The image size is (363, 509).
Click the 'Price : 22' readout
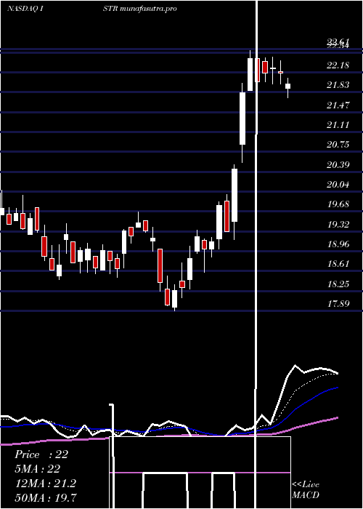(41, 454)
